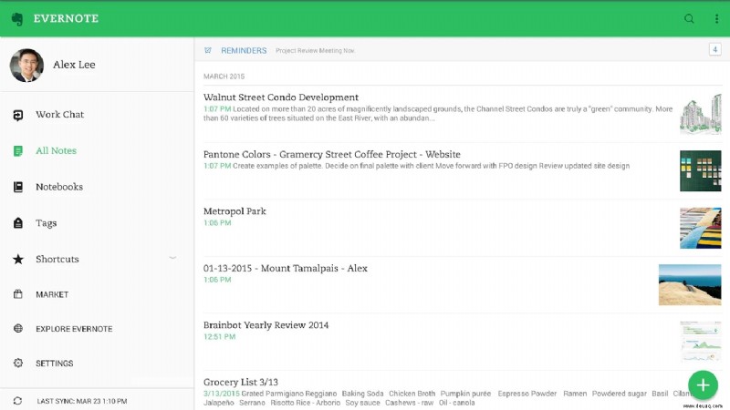Viewport: 730px width, 410px height.
Task: Click the 12:51 PM timestamp under Brainbot
Action: (219, 336)
